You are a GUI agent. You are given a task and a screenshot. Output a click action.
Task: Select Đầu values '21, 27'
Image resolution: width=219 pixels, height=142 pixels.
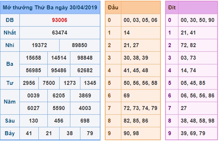131,45
